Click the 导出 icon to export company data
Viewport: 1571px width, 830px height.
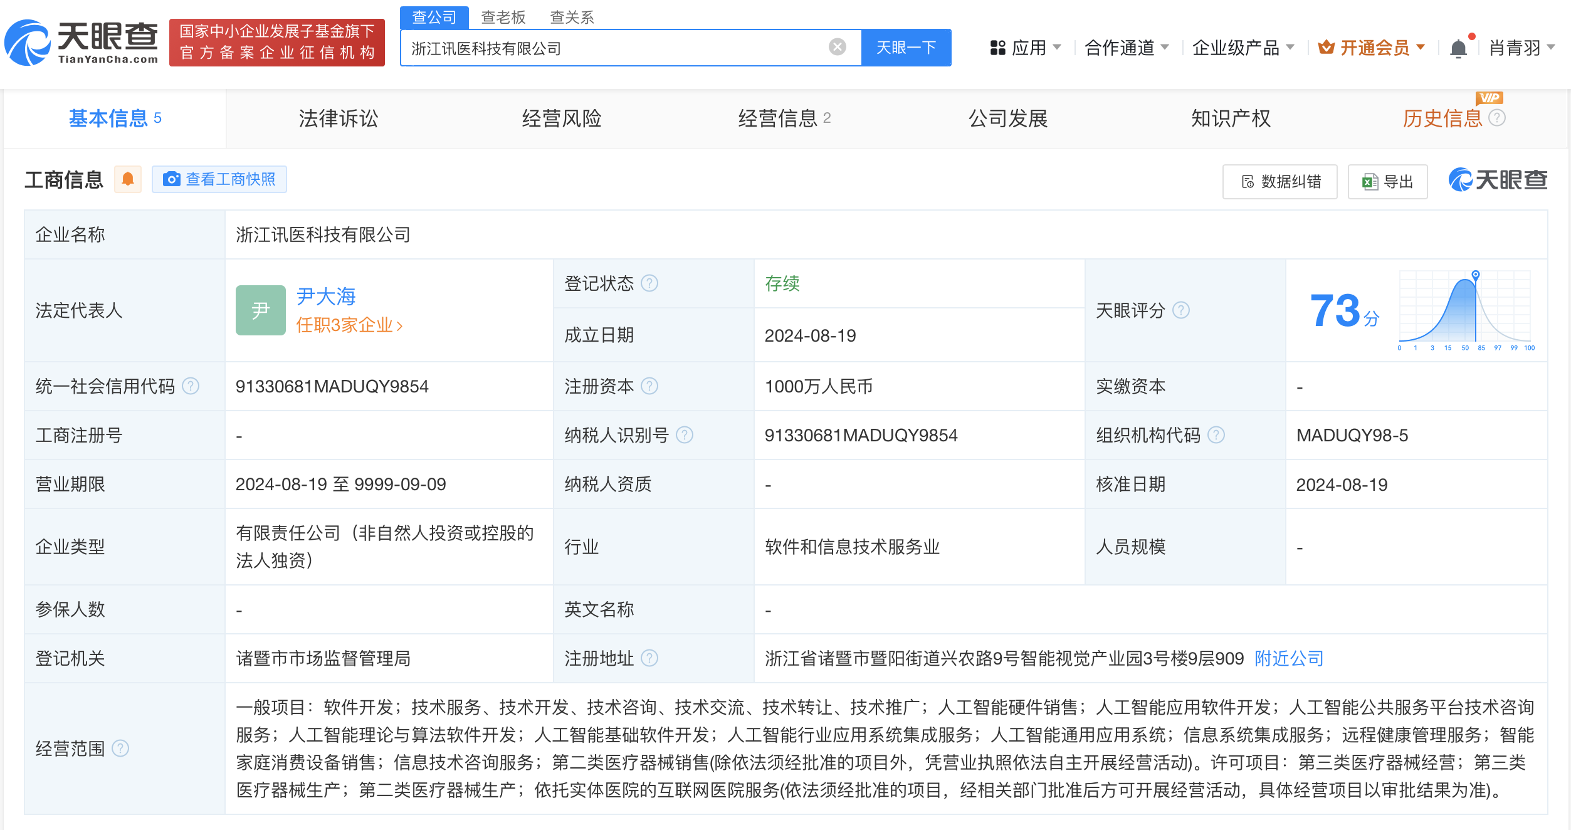coord(1387,181)
